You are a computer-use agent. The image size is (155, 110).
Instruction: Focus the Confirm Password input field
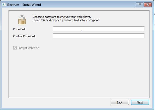99,36
